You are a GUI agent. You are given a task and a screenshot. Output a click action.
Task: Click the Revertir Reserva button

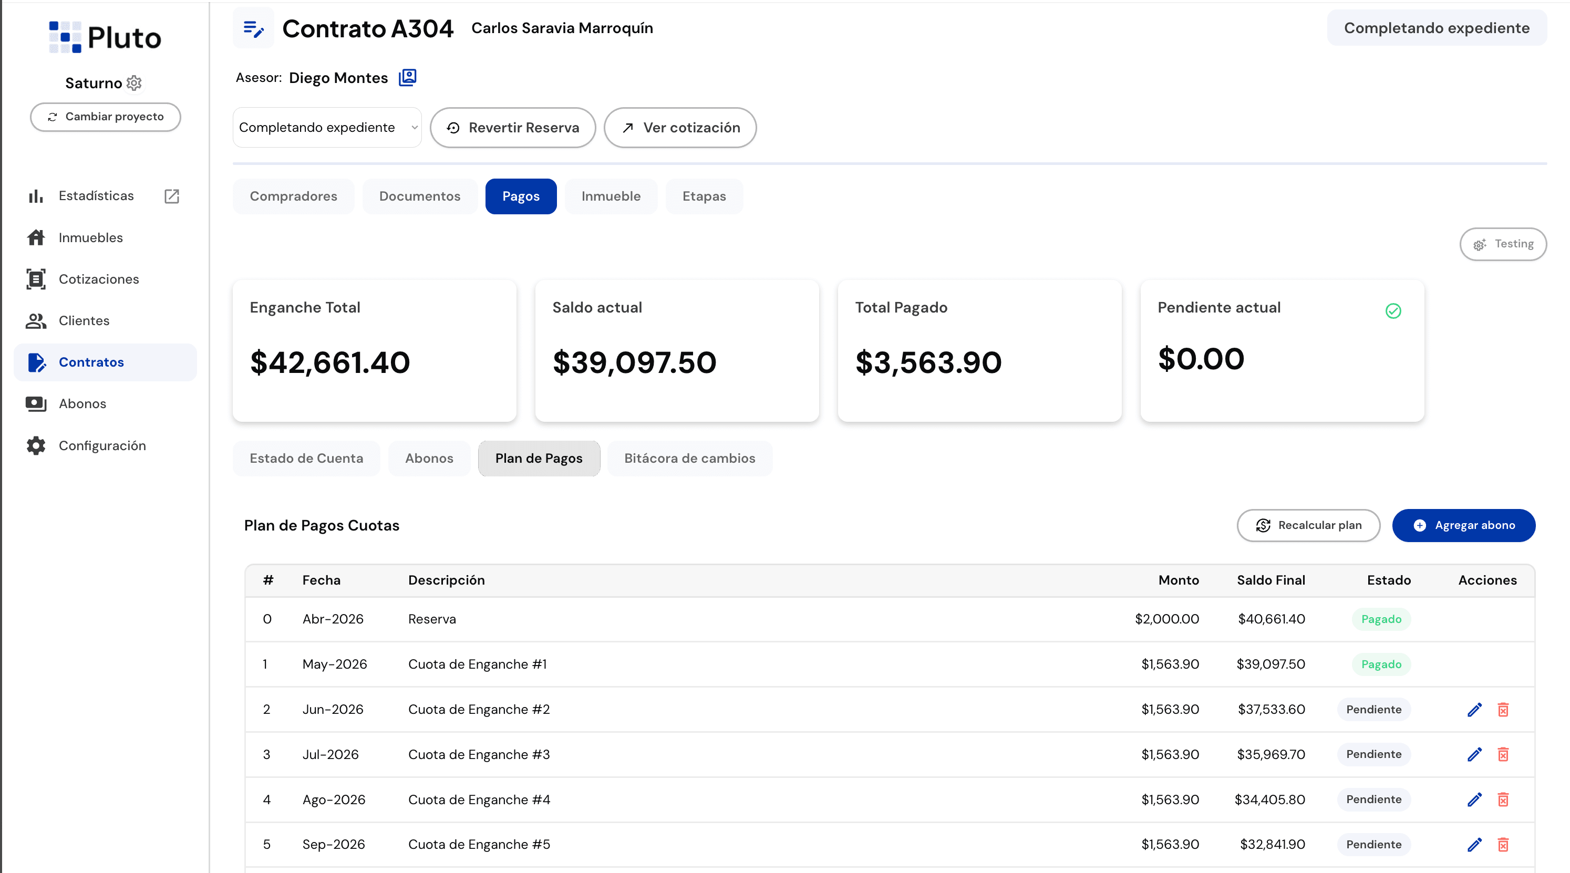click(513, 127)
